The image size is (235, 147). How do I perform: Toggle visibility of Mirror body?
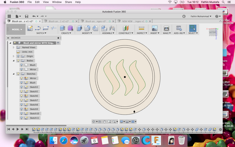21,69
